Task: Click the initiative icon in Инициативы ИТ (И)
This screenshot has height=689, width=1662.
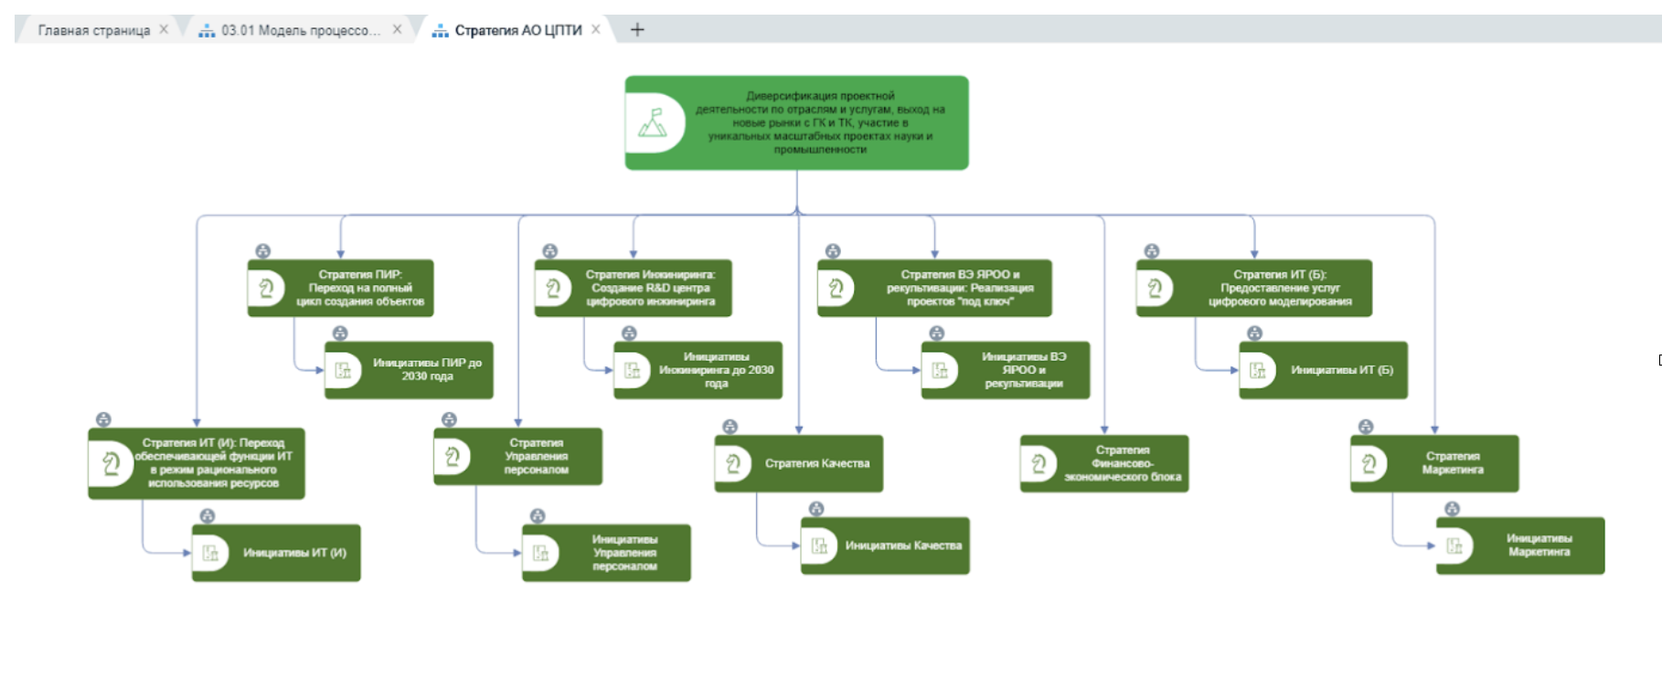Action: pyautogui.click(x=210, y=553)
